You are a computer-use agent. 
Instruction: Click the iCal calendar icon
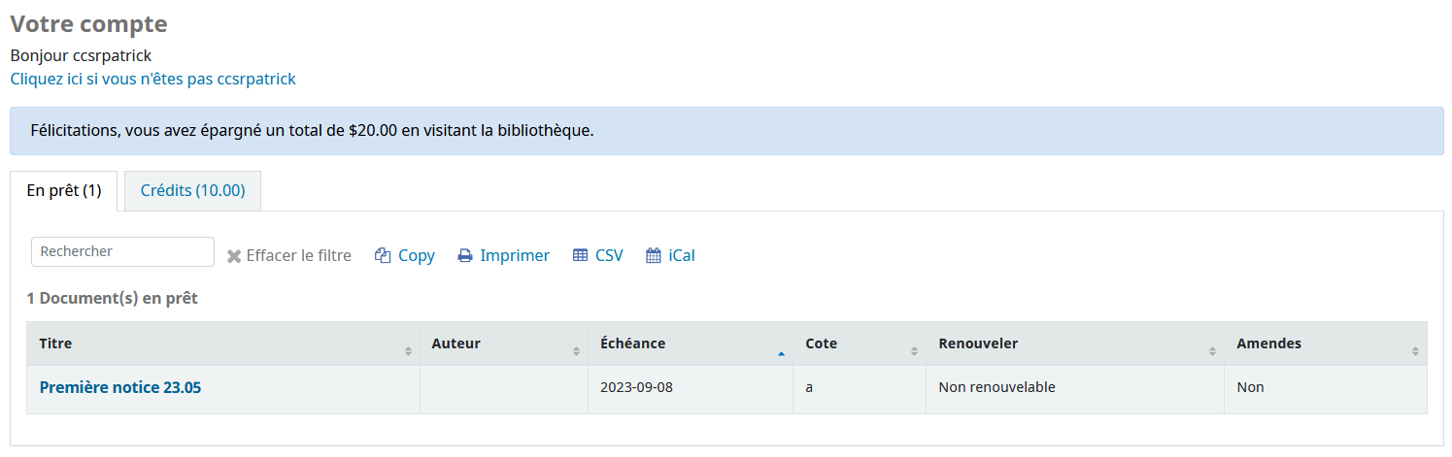click(654, 256)
